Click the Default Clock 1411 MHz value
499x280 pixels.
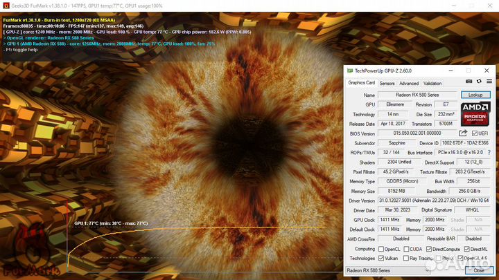click(389, 230)
